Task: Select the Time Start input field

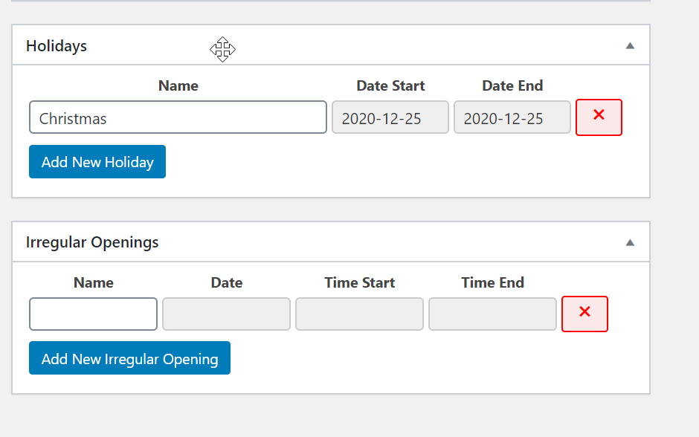Action: (359, 314)
